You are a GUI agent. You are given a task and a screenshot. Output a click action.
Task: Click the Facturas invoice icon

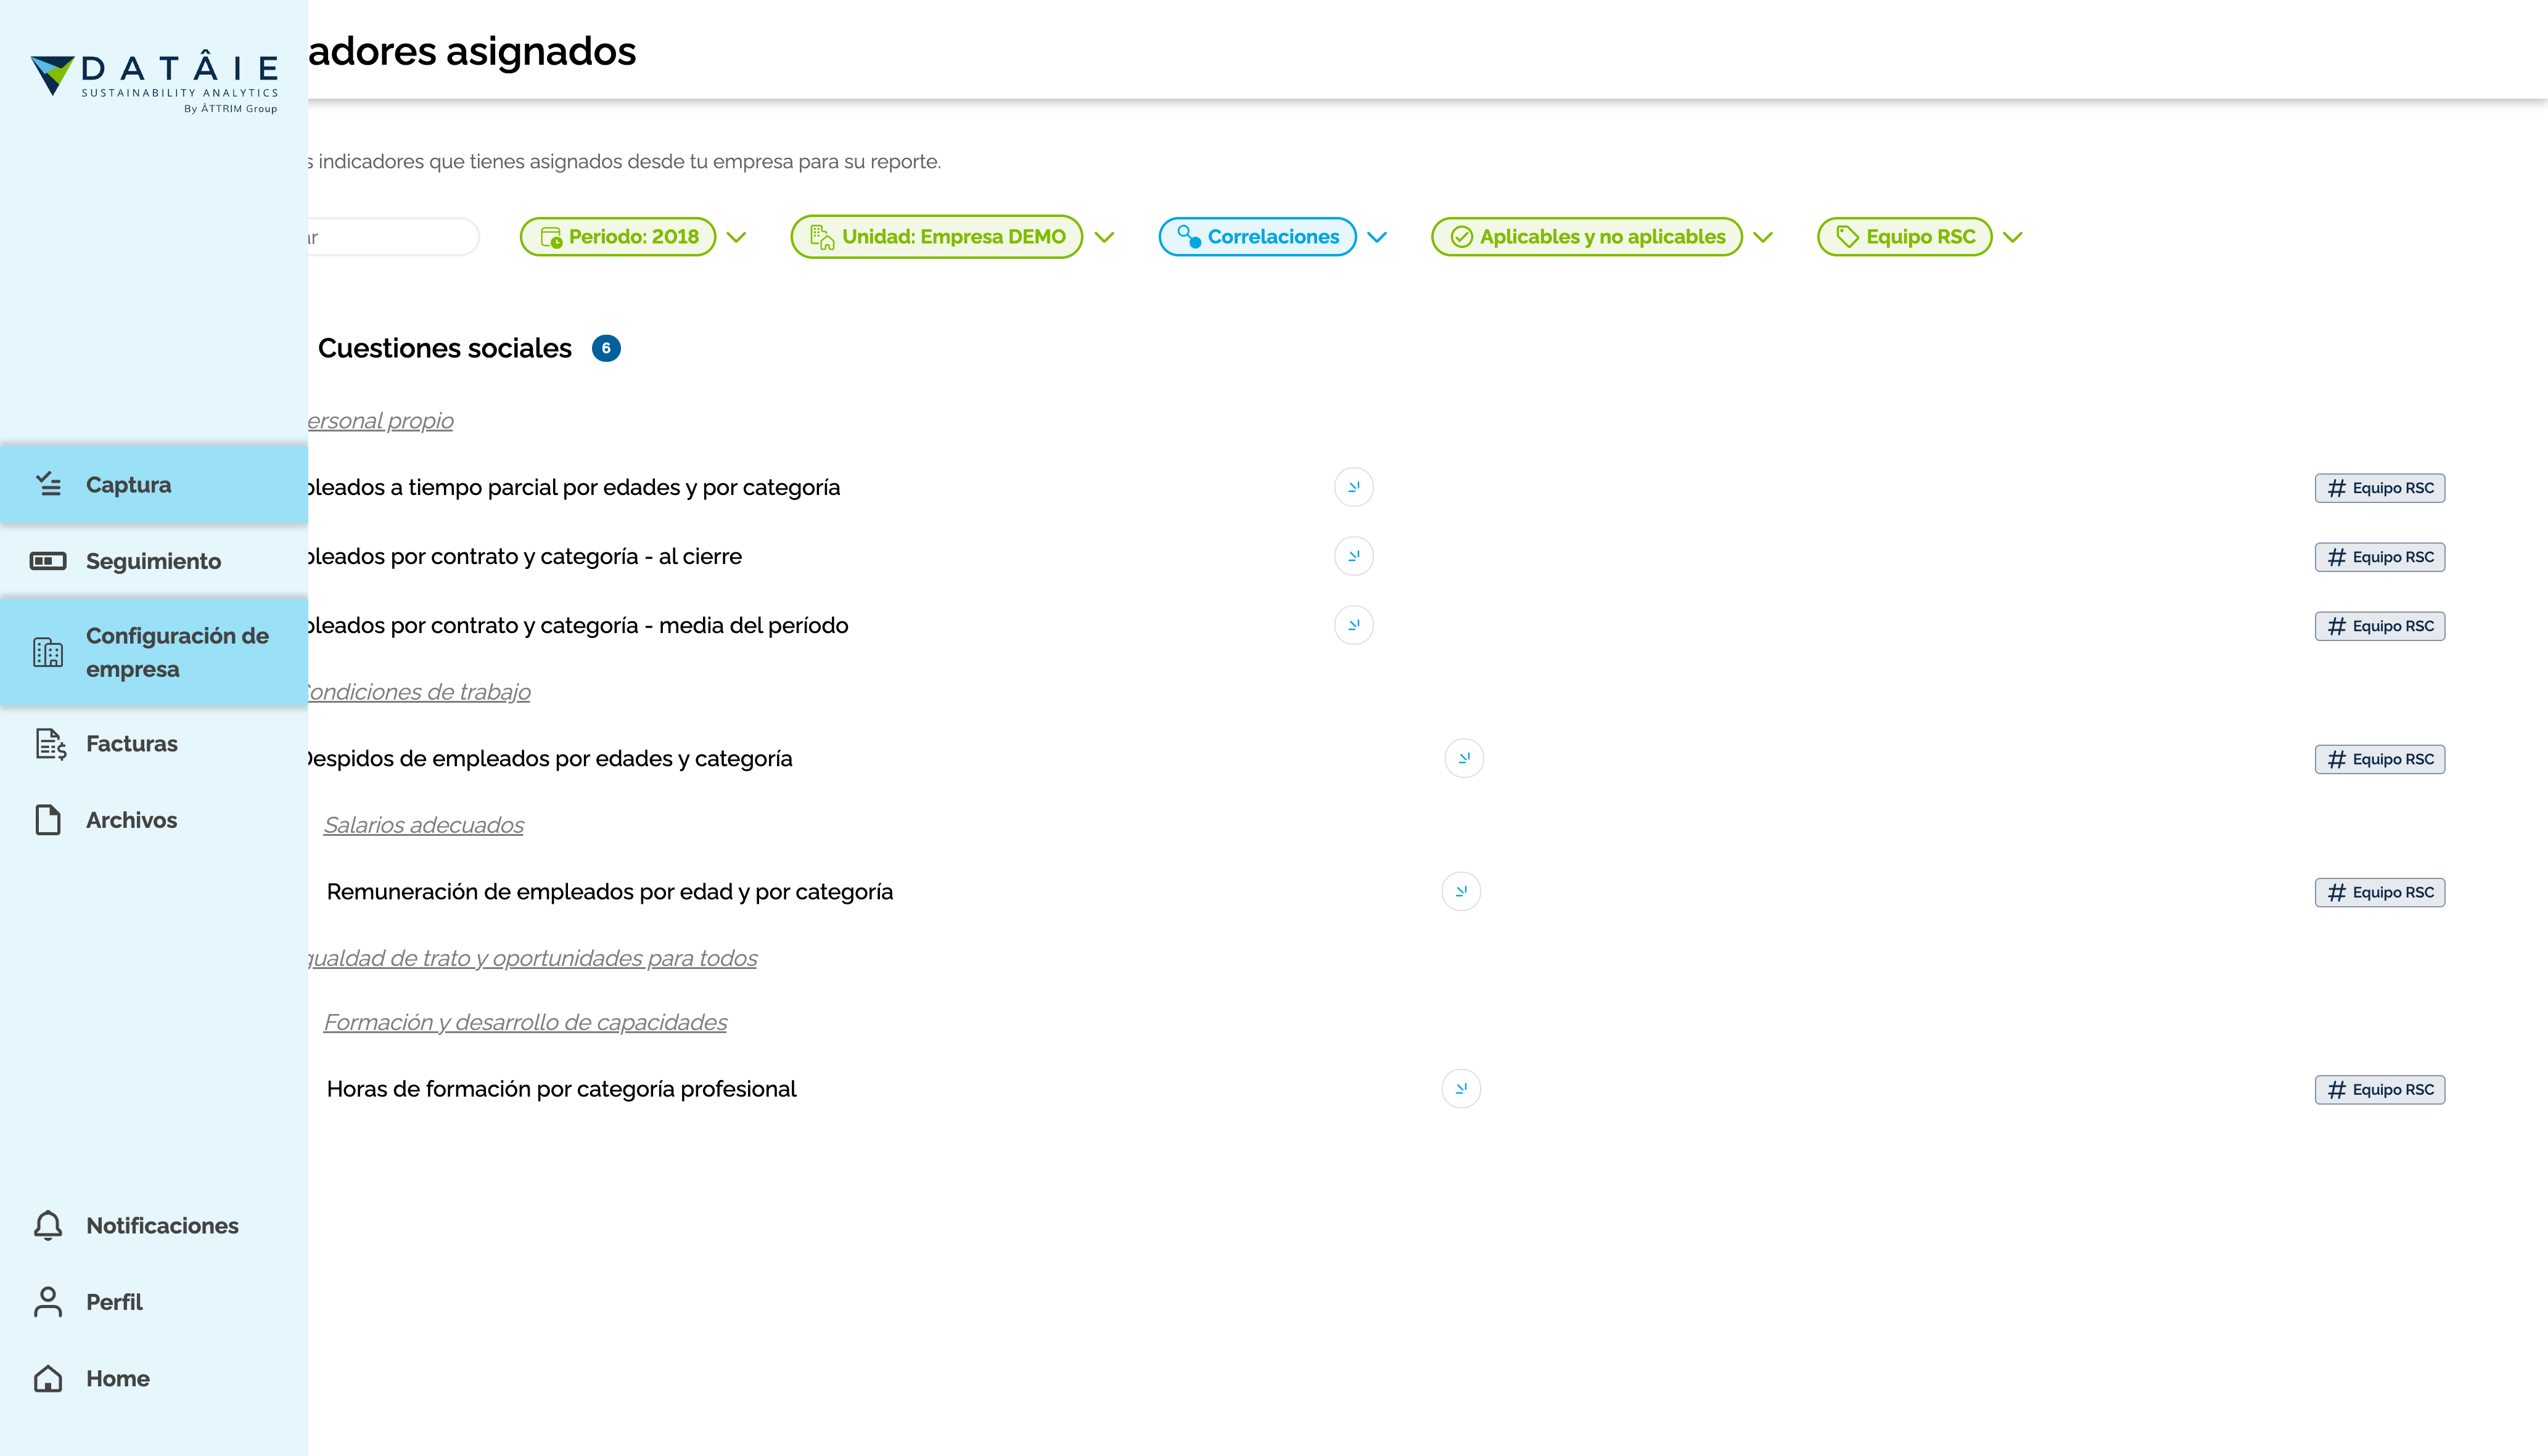(x=50, y=744)
